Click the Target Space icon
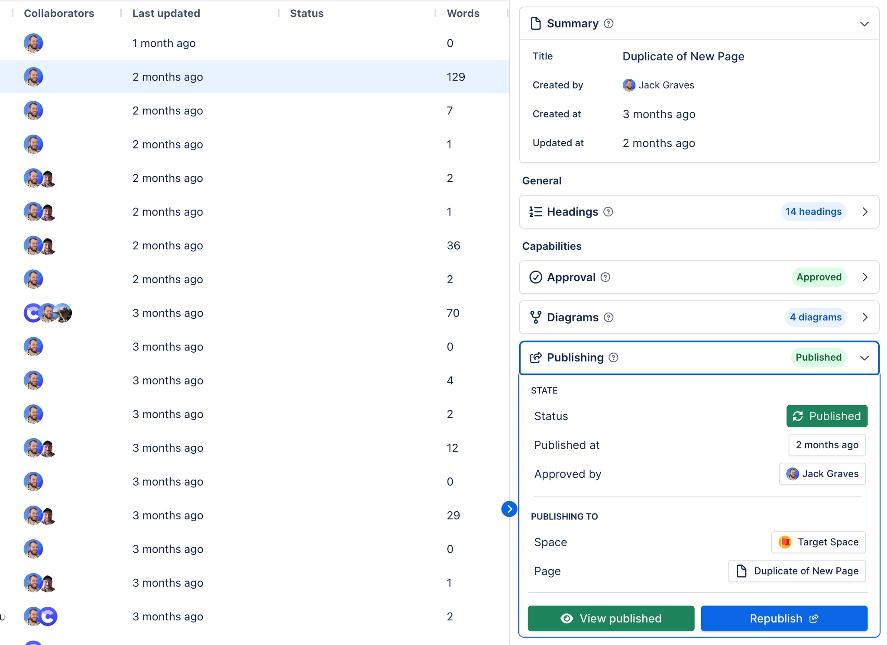Screen dimensions: 887x645 [785, 542]
